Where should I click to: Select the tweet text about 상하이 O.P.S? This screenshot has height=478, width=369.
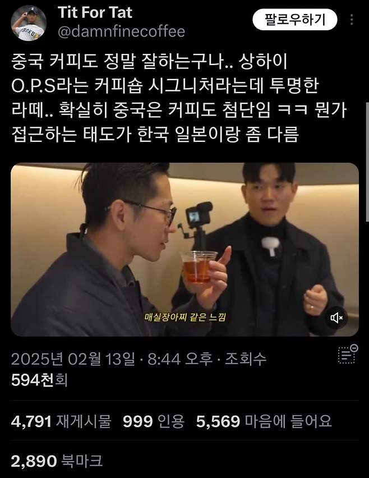click(x=179, y=98)
